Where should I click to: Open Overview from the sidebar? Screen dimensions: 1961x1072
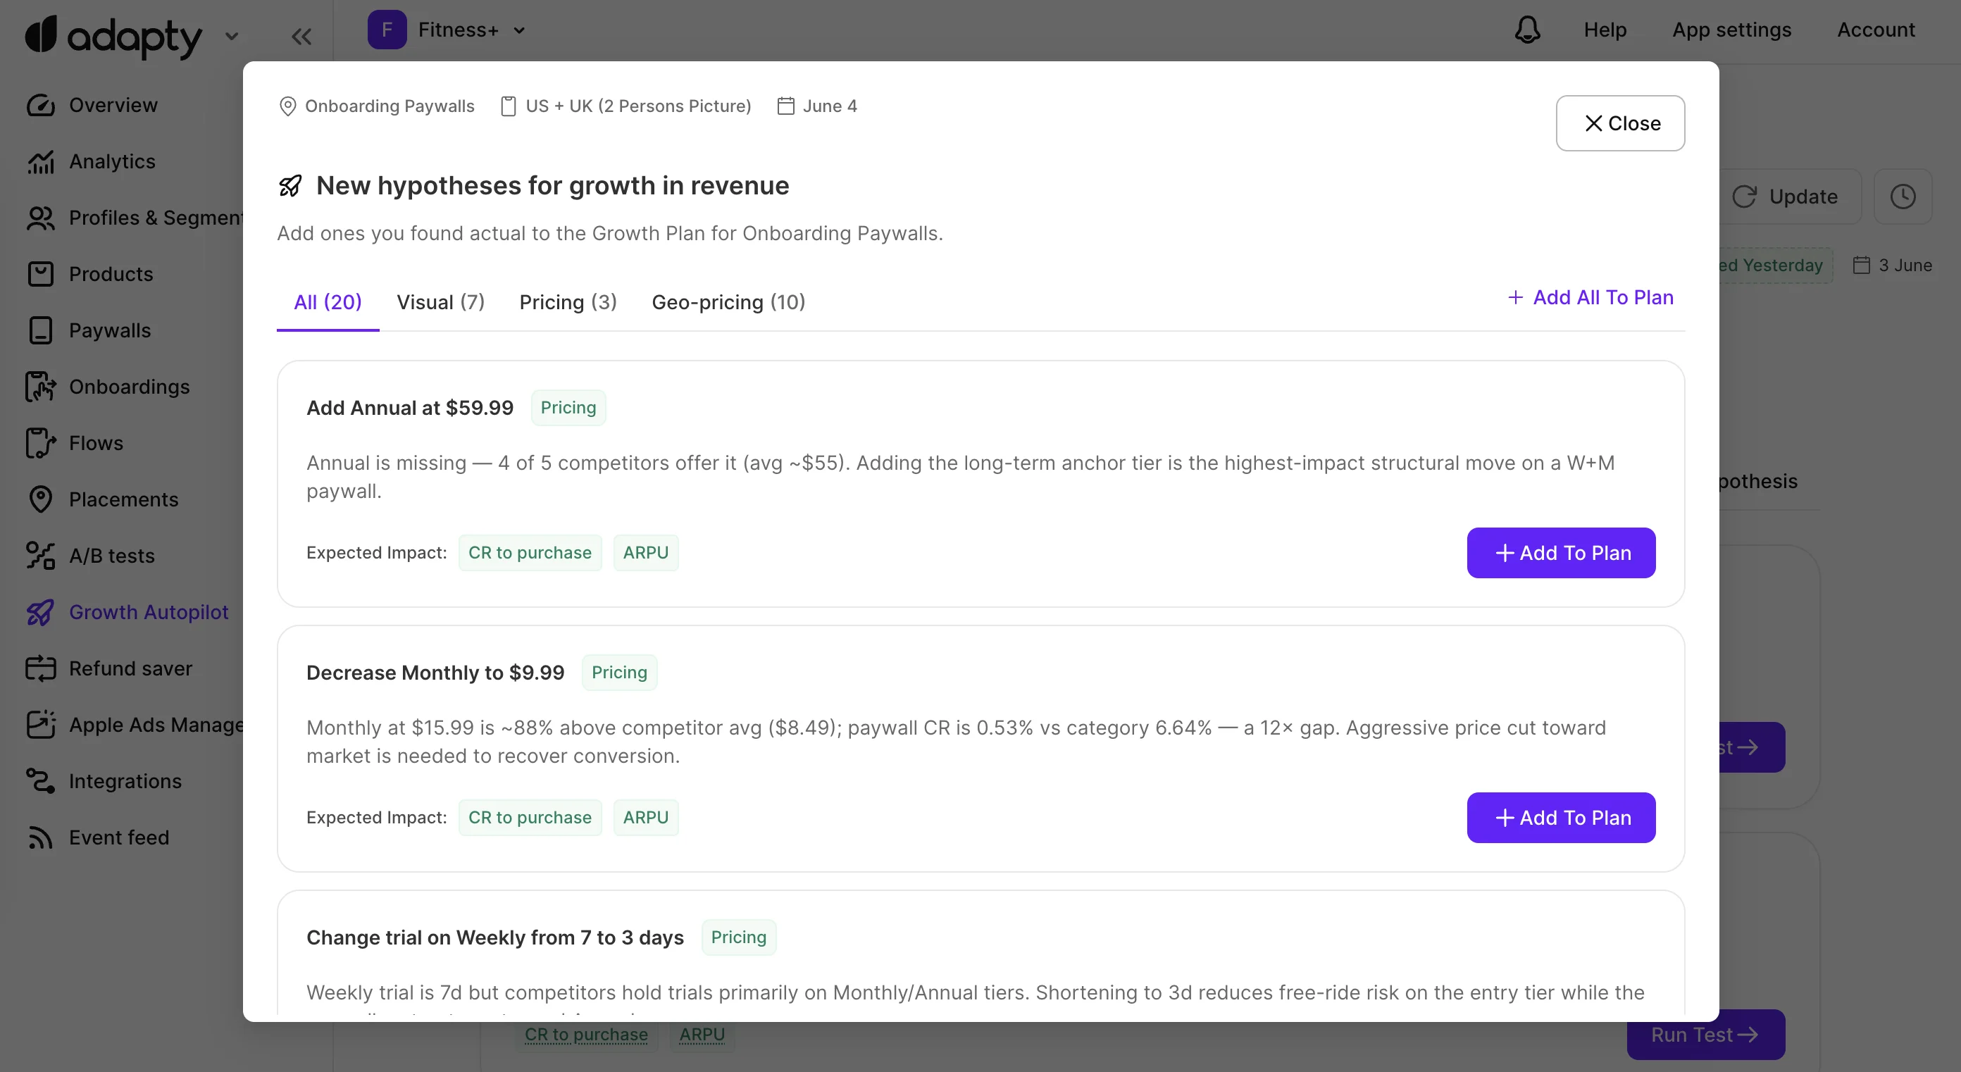[x=113, y=105]
